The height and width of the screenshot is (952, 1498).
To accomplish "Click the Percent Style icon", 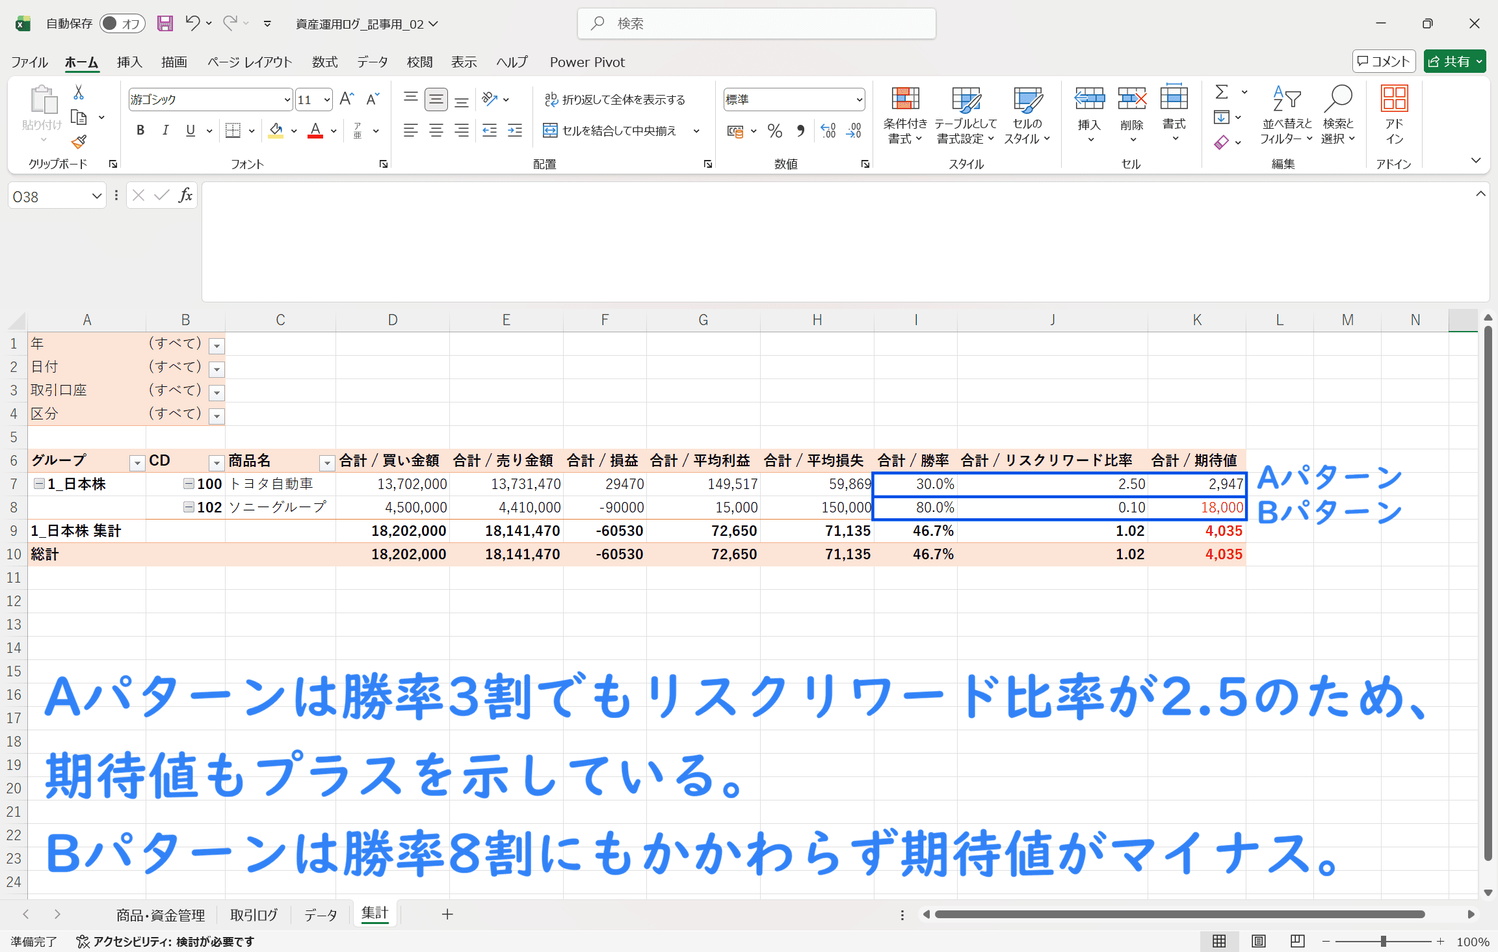I will tap(774, 131).
